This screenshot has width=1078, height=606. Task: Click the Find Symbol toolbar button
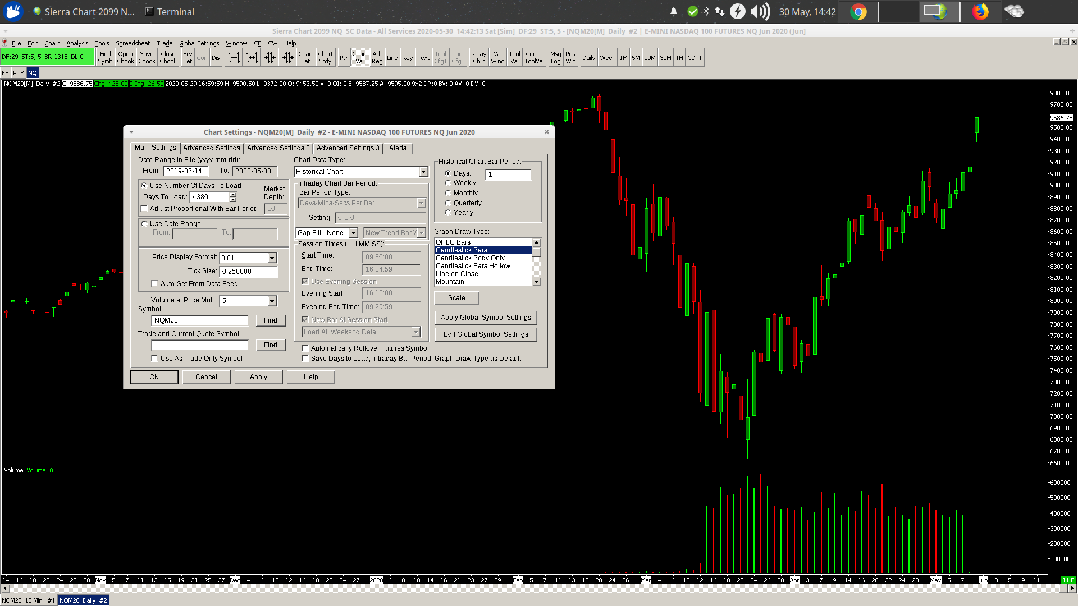point(105,58)
